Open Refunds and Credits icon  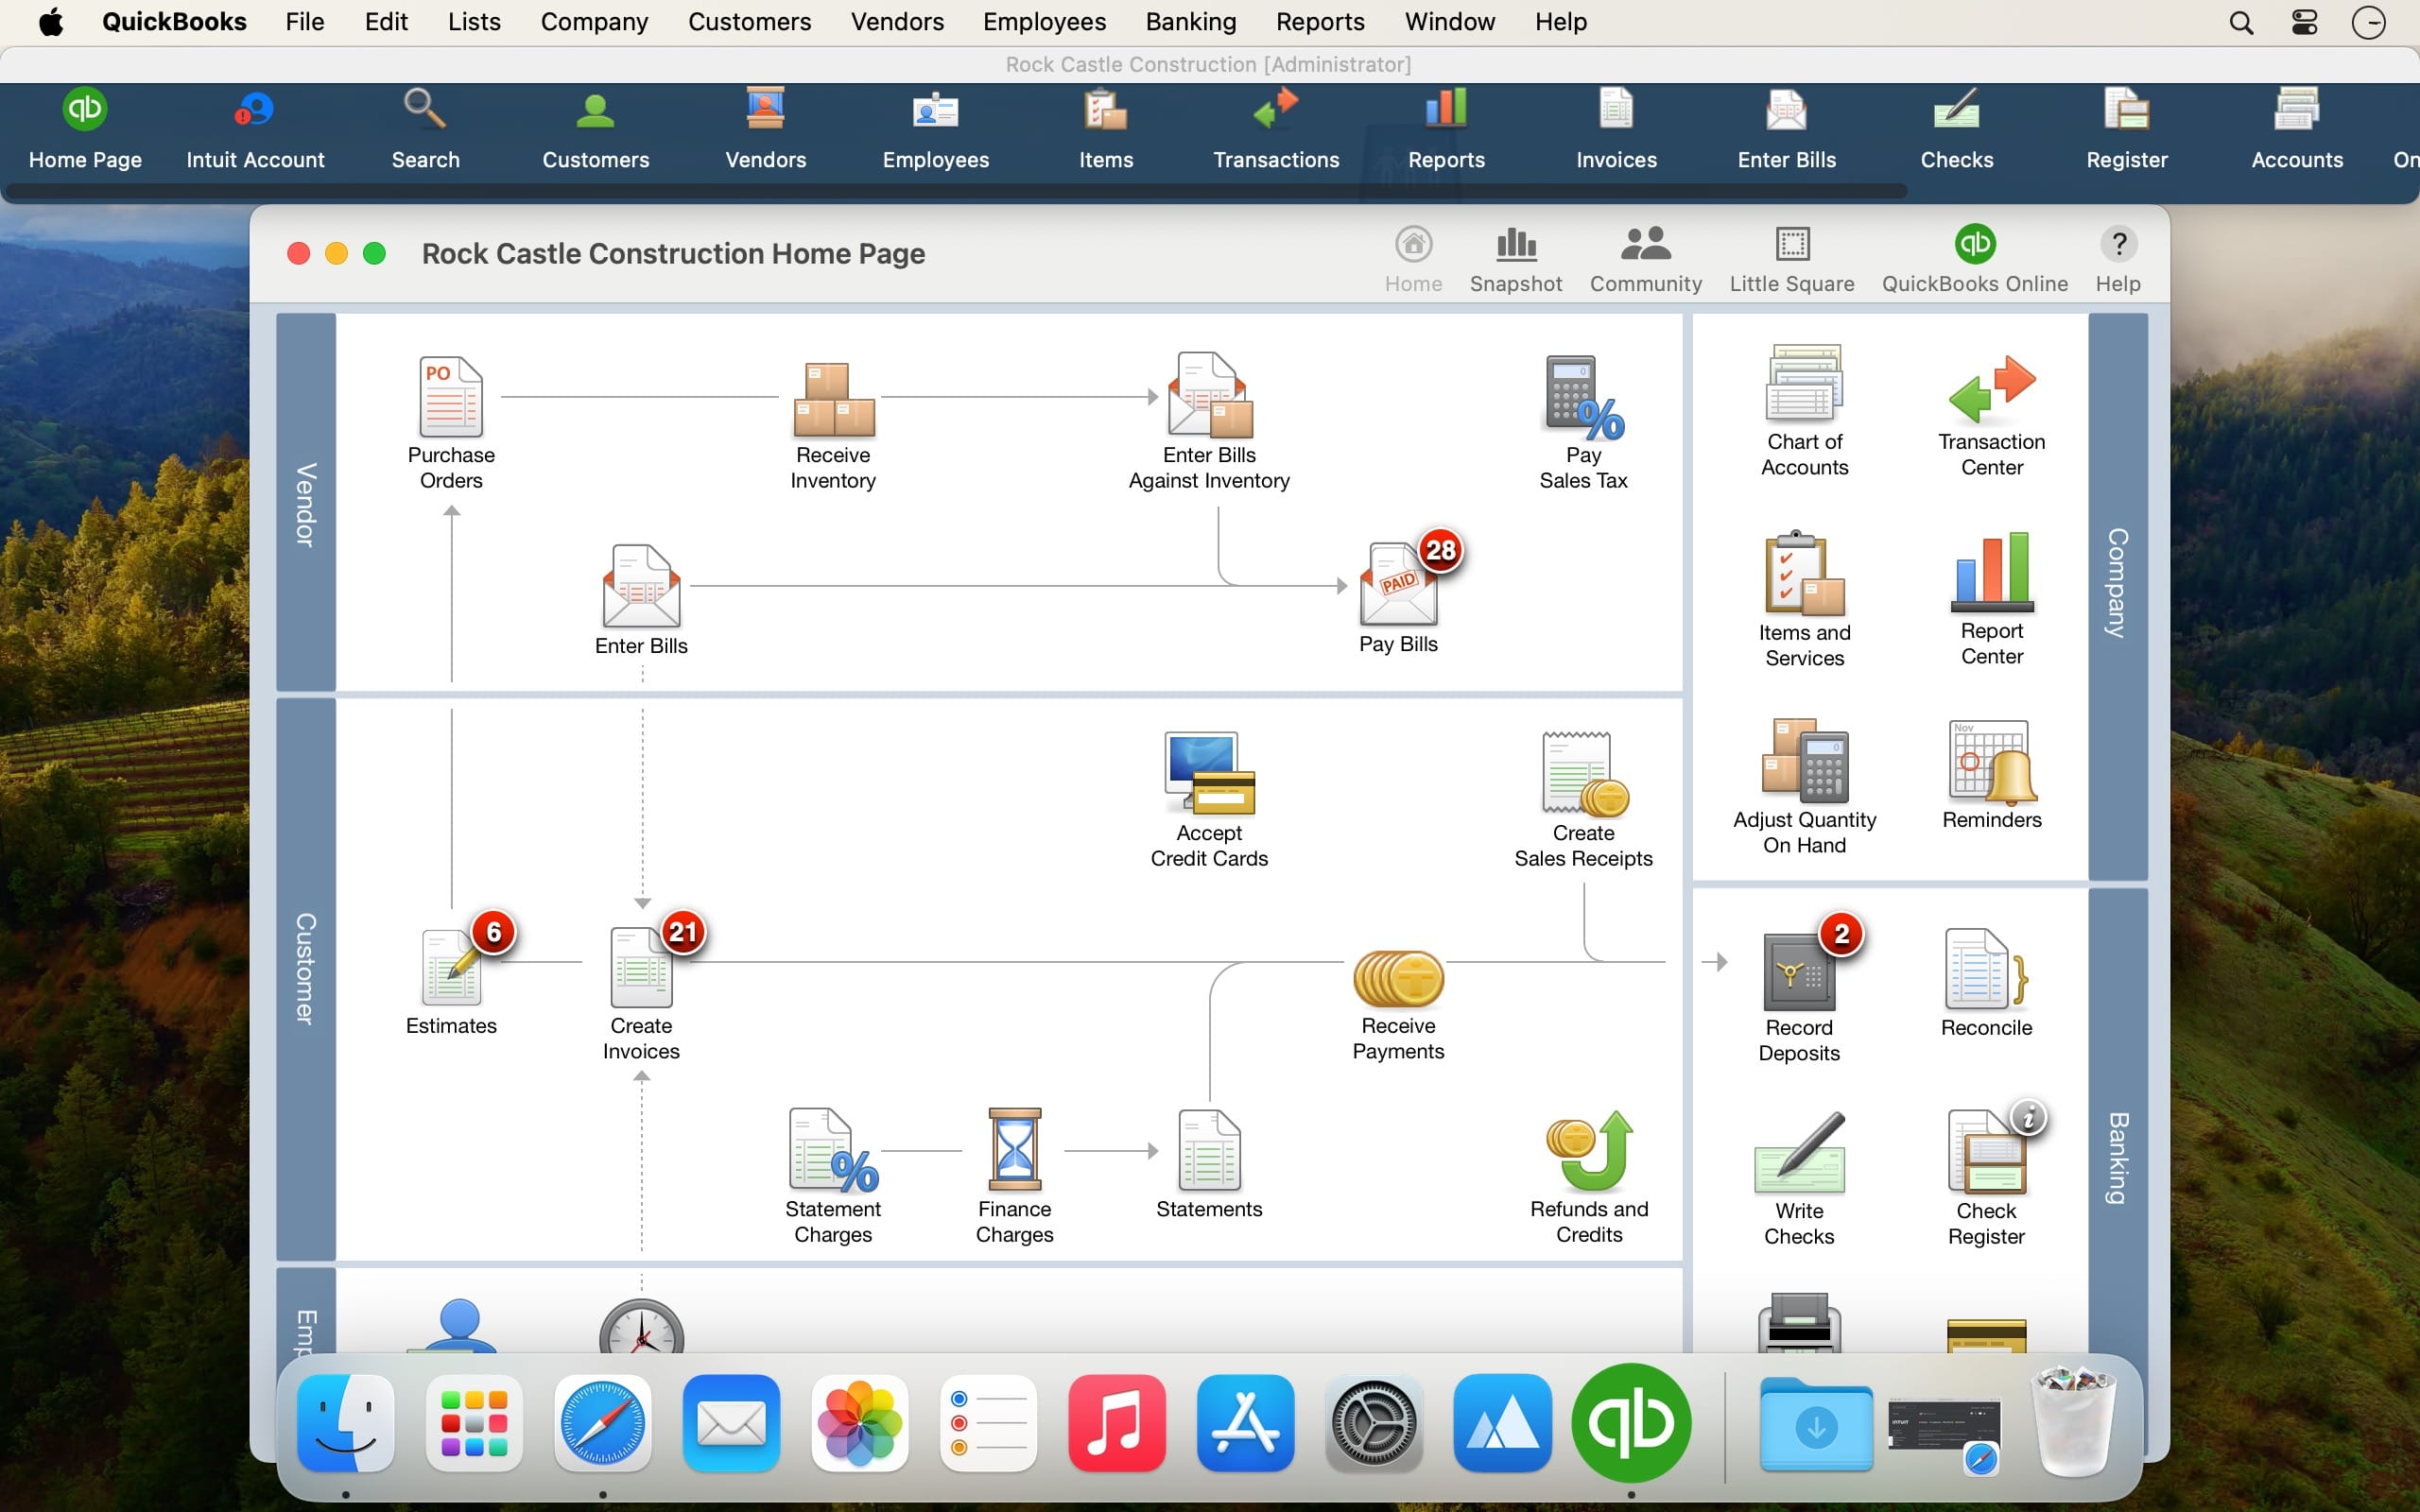(1589, 1150)
